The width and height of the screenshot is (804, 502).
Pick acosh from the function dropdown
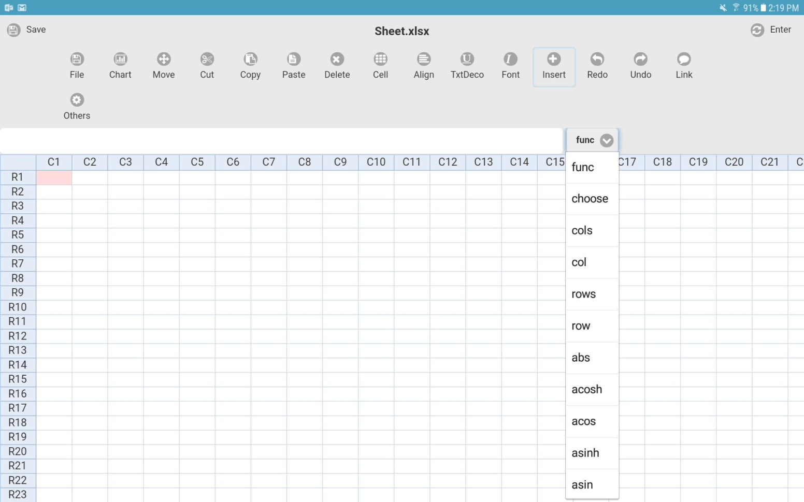tap(586, 390)
